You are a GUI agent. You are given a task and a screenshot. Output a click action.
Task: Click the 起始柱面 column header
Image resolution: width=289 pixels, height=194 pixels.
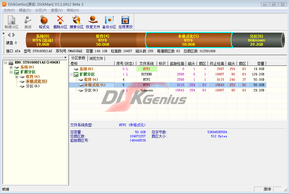point(177,63)
